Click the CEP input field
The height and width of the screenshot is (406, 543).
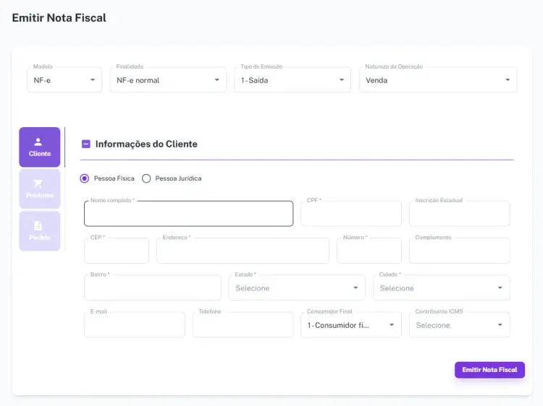(117, 251)
